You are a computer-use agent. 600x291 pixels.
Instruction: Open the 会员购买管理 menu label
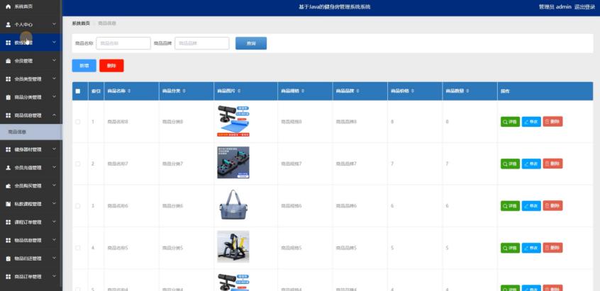[x=28, y=186]
